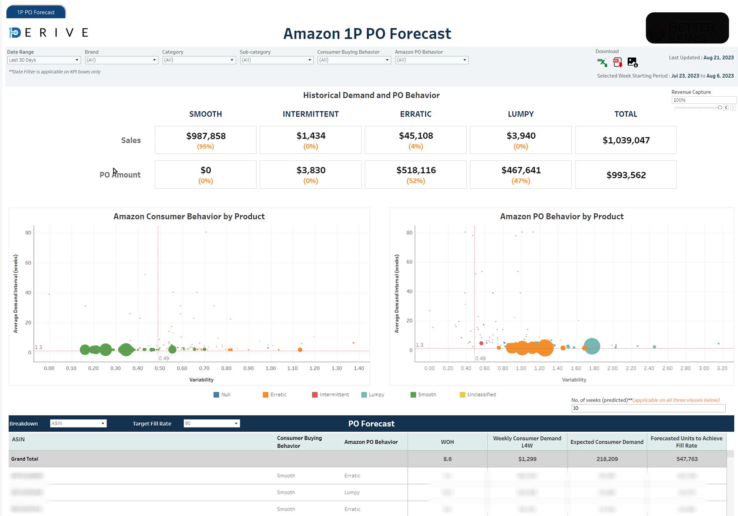Click the Revenue Capture slider handle
Image resolution: width=738 pixels, height=516 pixels.
point(720,108)
